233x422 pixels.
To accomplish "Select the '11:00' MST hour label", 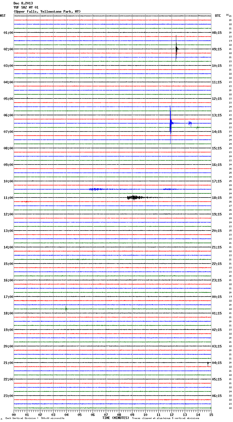I will [x=8, y=198].
